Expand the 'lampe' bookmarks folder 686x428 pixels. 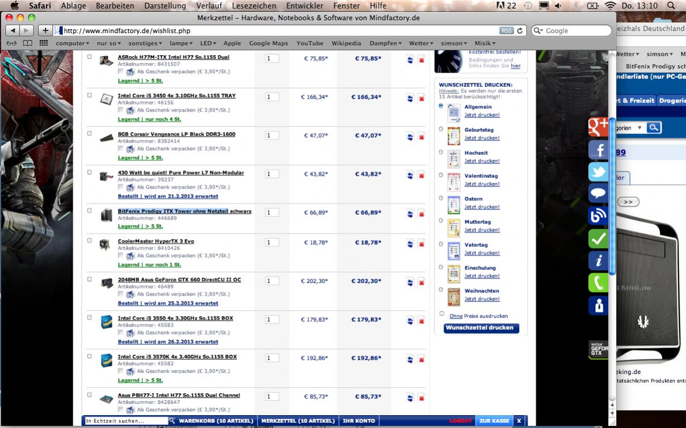[181, 43]
